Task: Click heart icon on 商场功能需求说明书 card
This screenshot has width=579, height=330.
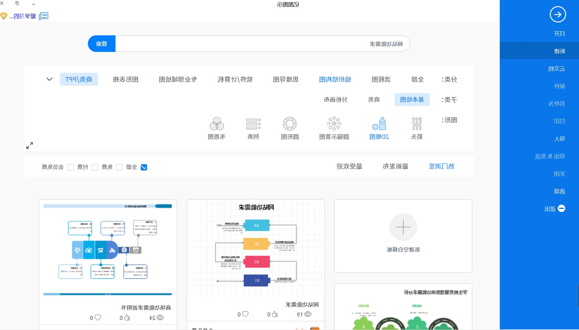Action: [98, 317]
